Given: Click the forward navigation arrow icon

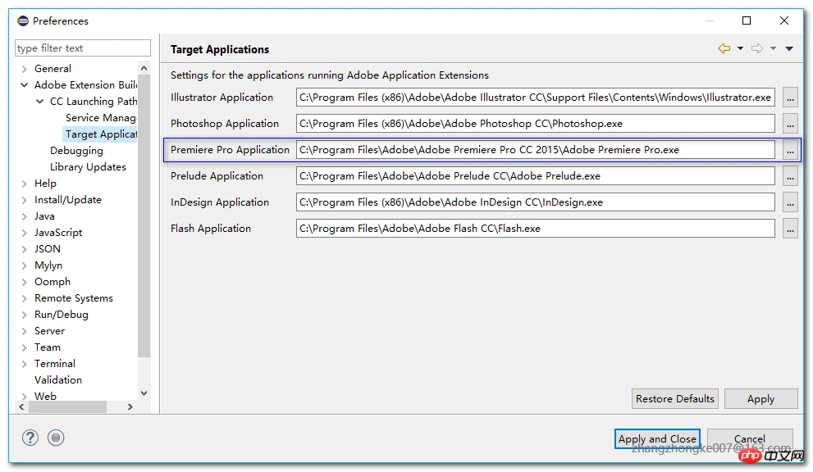Looking at the screenshot, I should [757, 48].
